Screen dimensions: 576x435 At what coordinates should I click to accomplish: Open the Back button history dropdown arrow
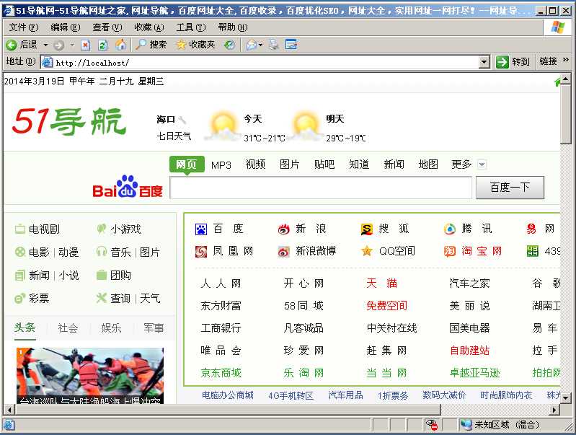pos(45,45)
